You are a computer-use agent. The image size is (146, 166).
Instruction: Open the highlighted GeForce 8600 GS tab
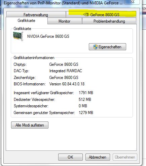coord(101,15)
